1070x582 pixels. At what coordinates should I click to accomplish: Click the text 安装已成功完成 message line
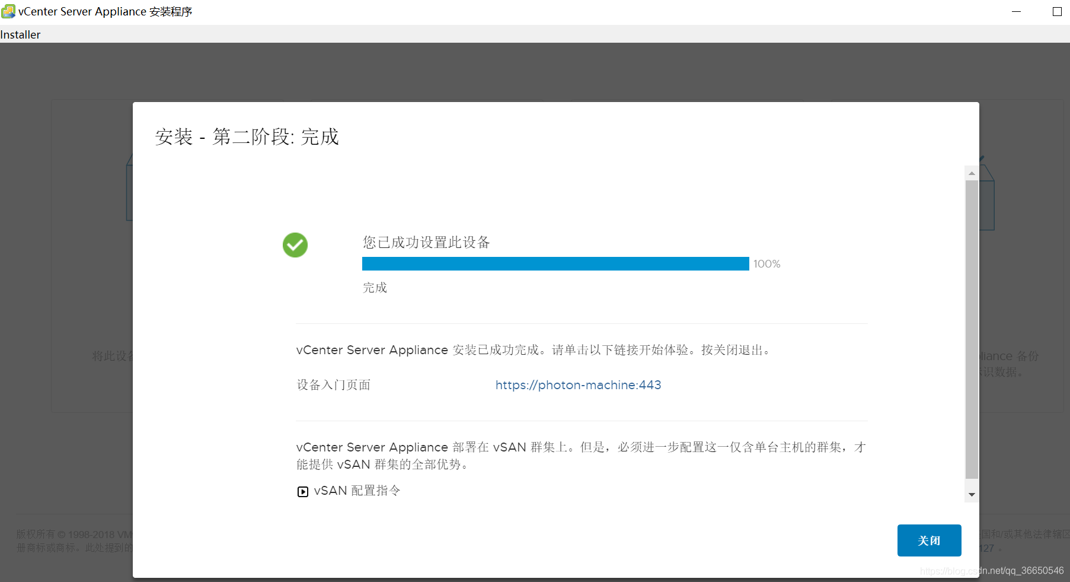click(533, 350)
